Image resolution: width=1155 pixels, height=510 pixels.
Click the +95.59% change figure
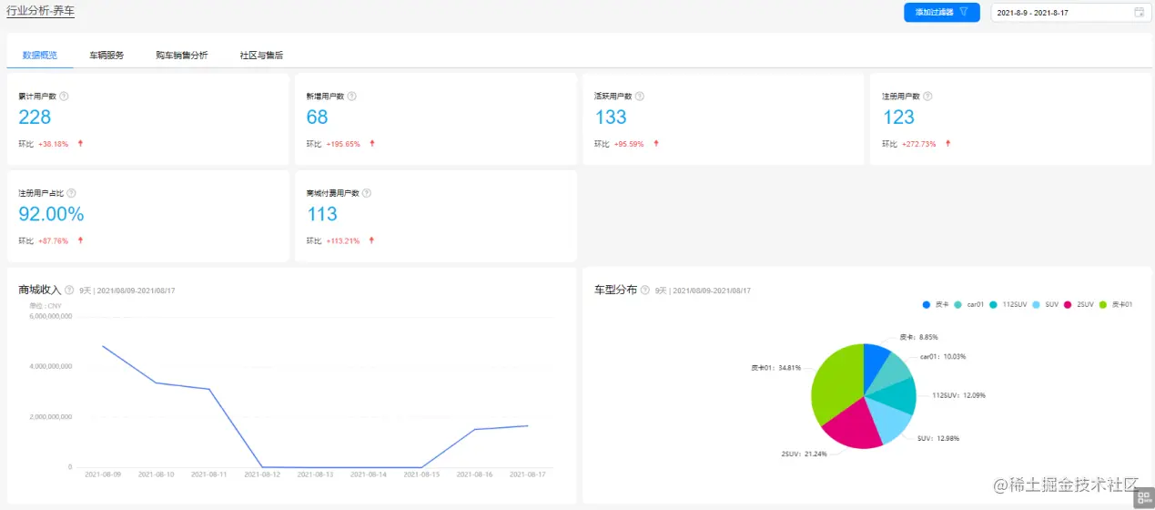pos(629,144)
